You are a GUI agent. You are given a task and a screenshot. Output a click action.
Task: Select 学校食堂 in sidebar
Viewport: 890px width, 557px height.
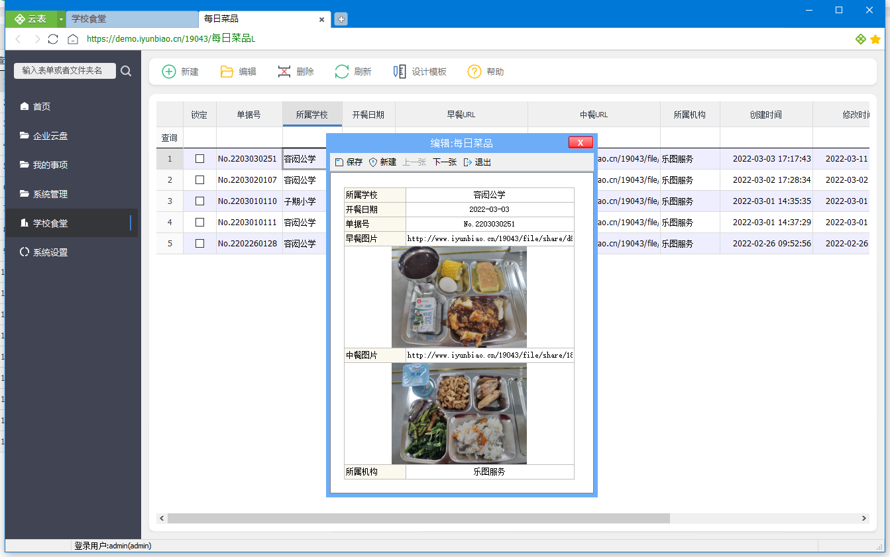tap(72, 223)
